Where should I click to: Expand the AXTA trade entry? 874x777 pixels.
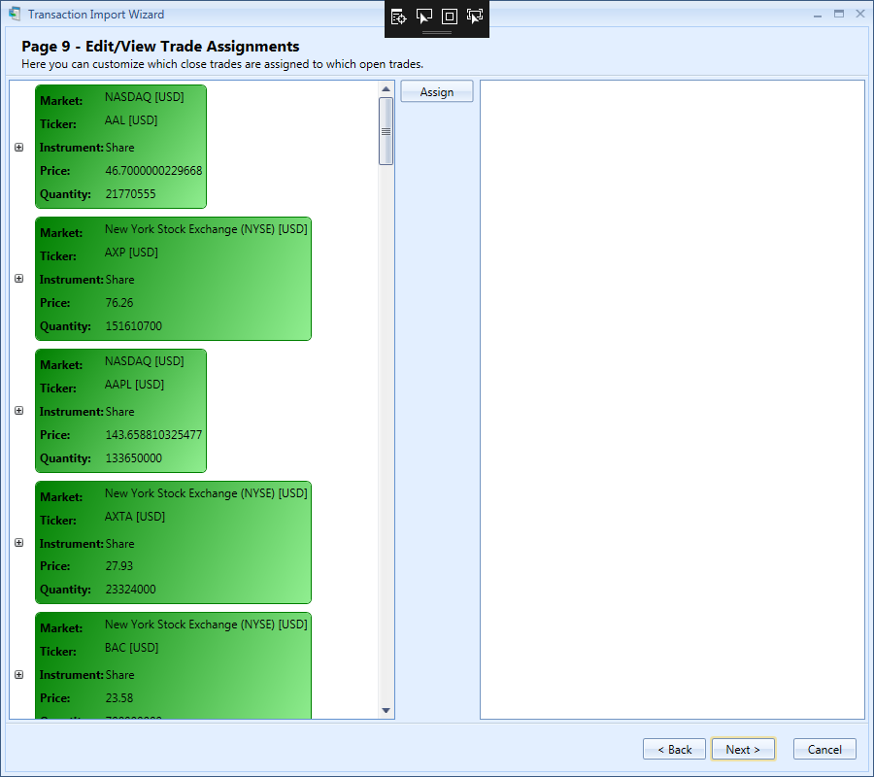pyautogui.click(x=19, y=543)
